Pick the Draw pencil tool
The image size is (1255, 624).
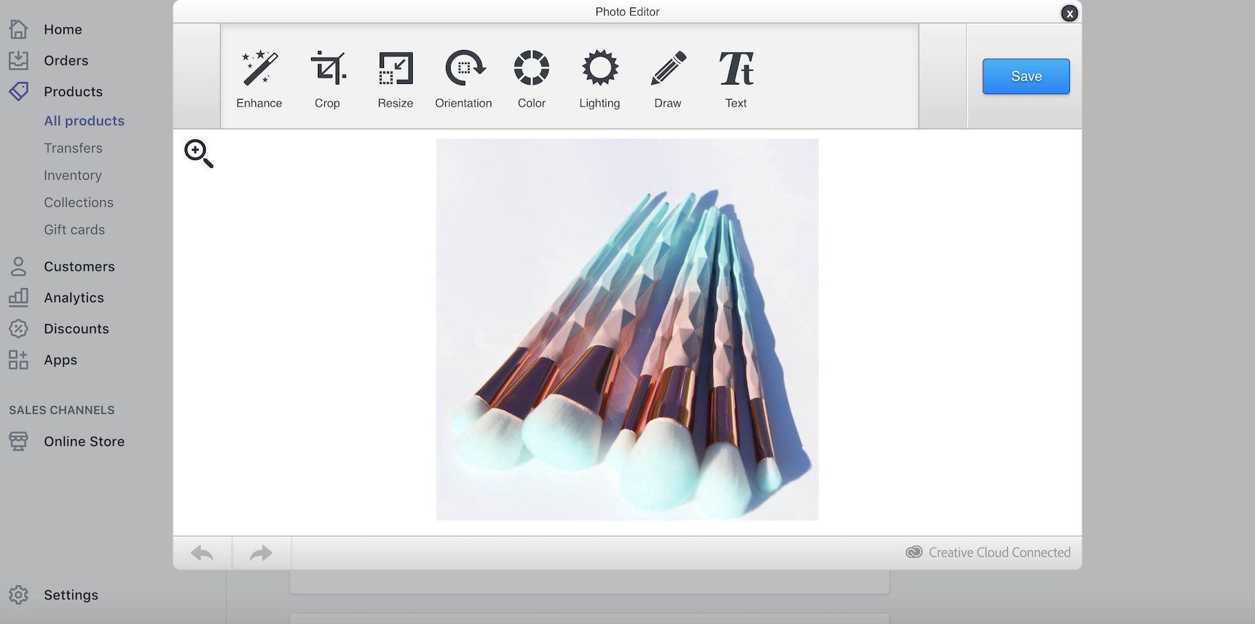(667, 78)
